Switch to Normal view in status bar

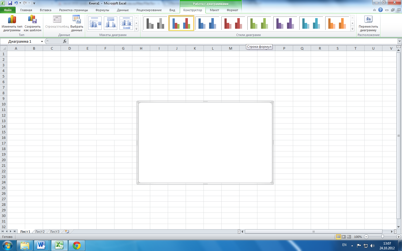[x=338, y=237]
